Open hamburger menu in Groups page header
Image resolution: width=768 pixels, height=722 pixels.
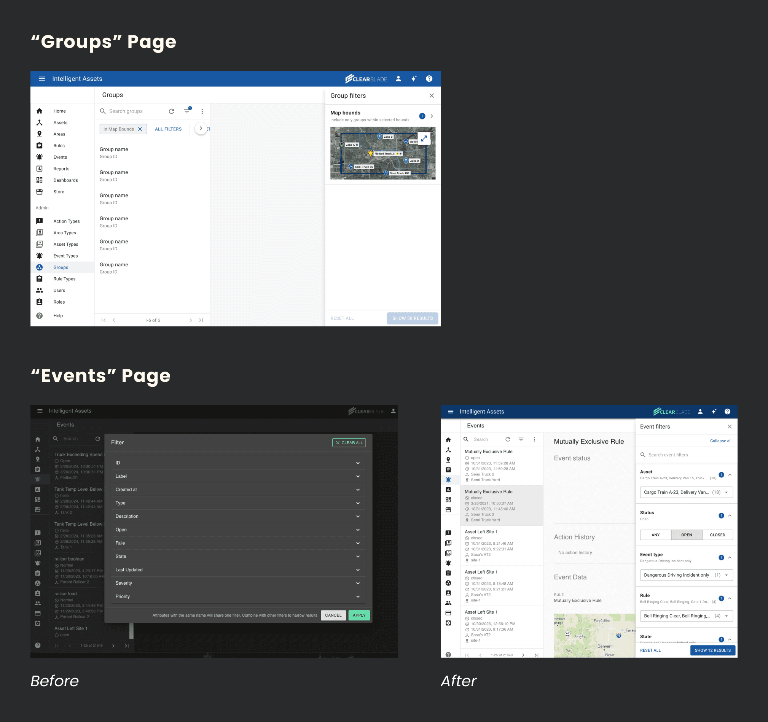[42, 79]
